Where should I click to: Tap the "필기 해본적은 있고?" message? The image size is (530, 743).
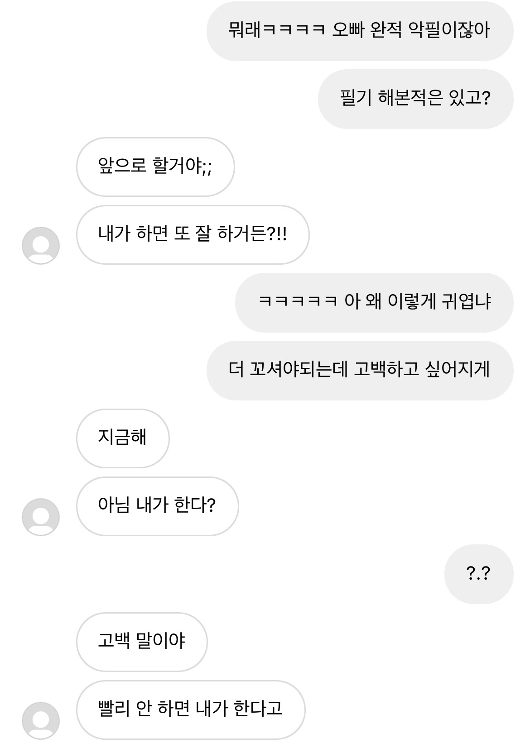[x=415, y=99]
